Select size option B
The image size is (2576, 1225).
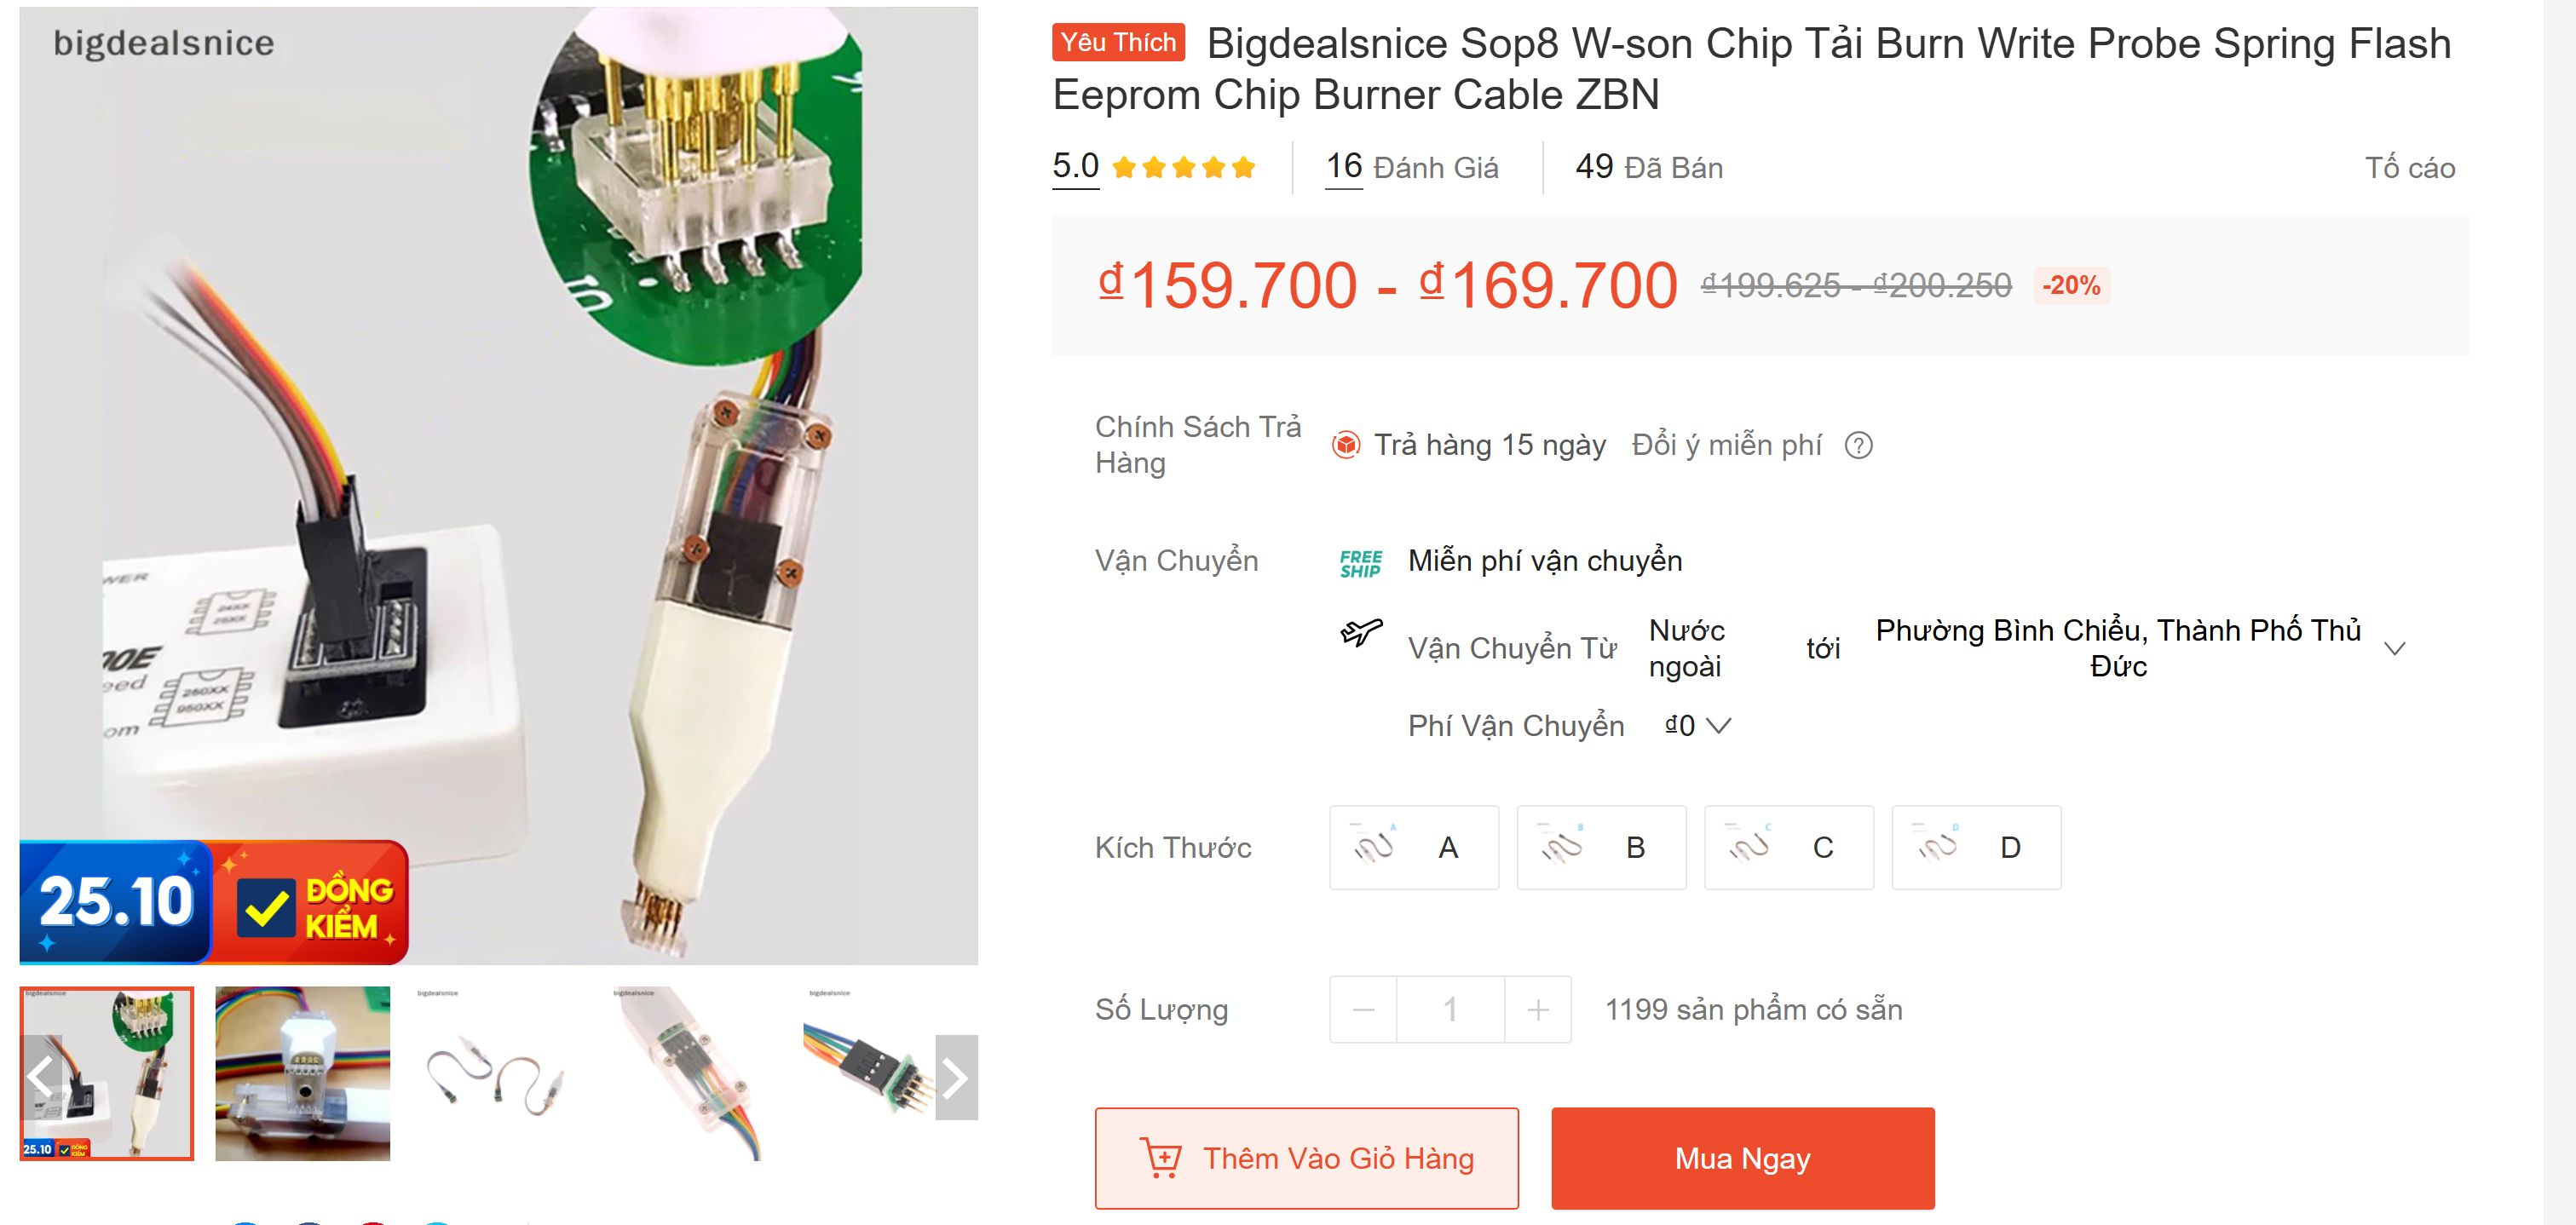[x=1601, y=847]
